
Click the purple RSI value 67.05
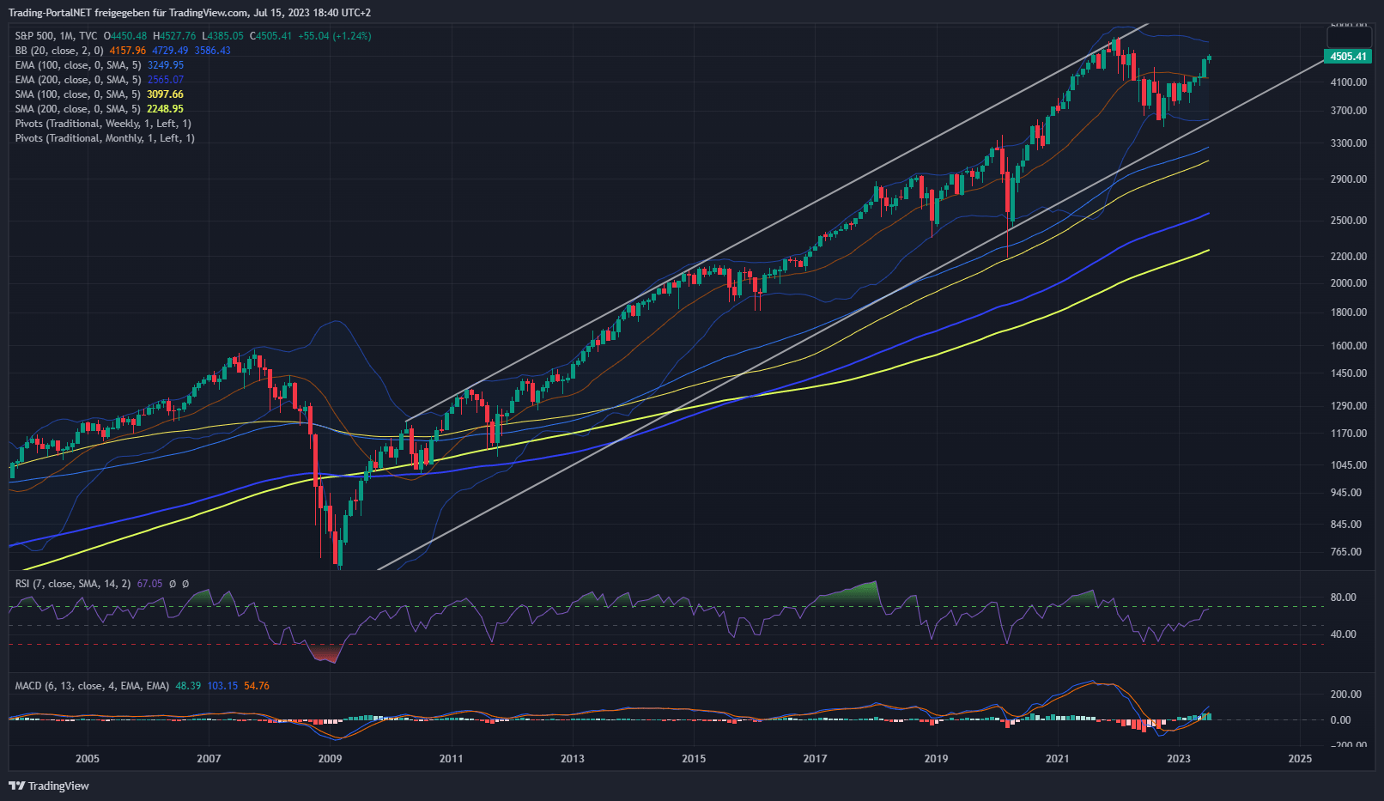149,584
